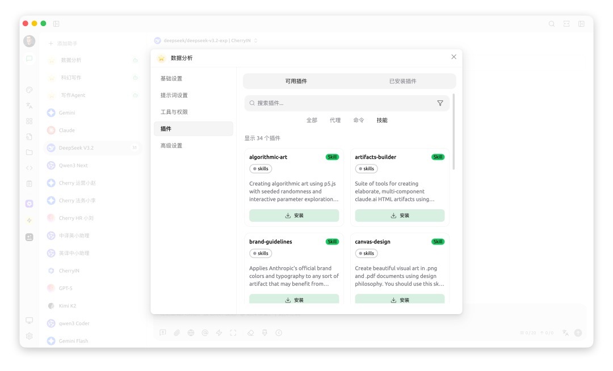Select the DeepSeek V3.2 assistant
613x371 pixels.
93,148
